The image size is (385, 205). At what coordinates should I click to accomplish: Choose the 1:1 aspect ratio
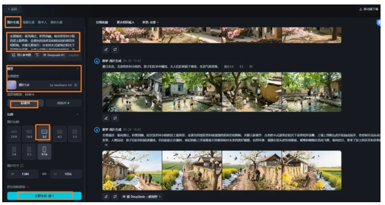point(75,134)
